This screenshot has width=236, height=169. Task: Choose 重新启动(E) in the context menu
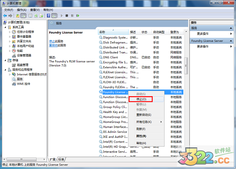(146, 115)
